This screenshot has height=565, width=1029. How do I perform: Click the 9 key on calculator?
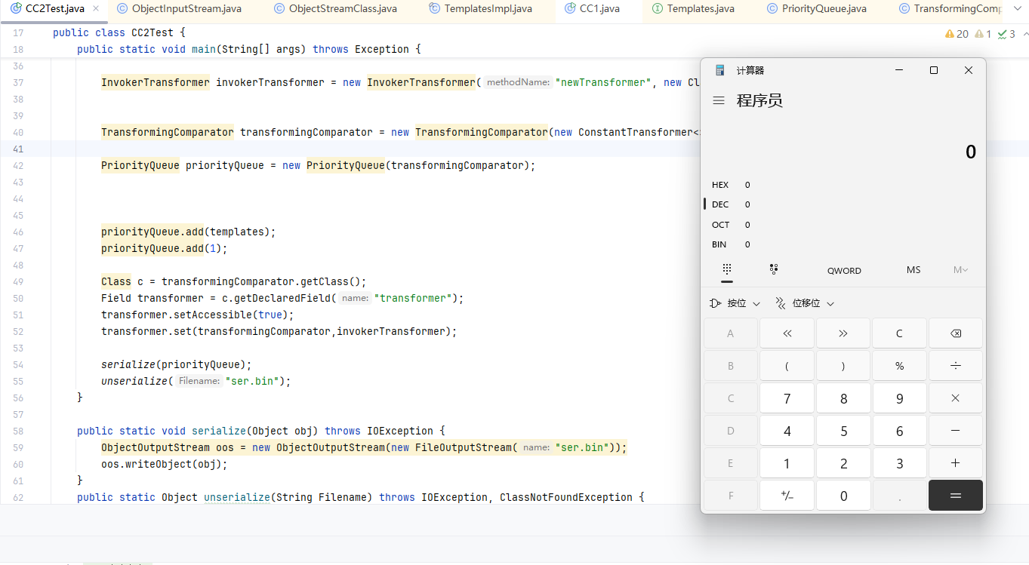pos(899,398)
